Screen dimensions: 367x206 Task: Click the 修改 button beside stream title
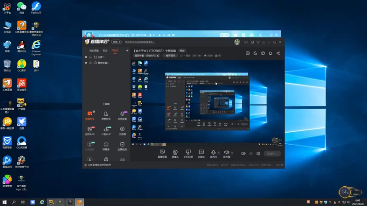[182, 51]
